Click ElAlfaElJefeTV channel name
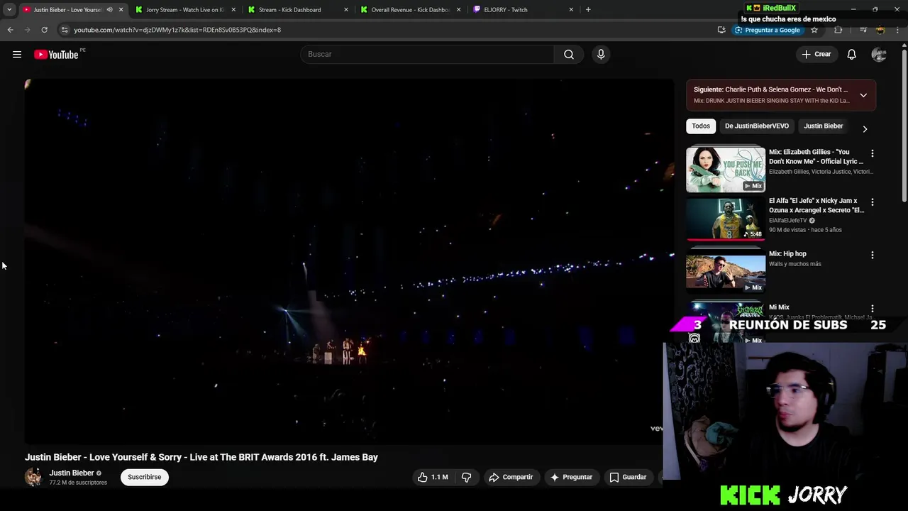This screenshot has width=908, height=511. point(788,221)
